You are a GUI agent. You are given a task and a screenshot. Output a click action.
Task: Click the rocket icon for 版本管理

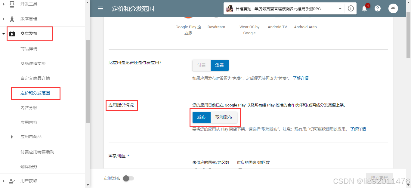click(x=12, y=19)
